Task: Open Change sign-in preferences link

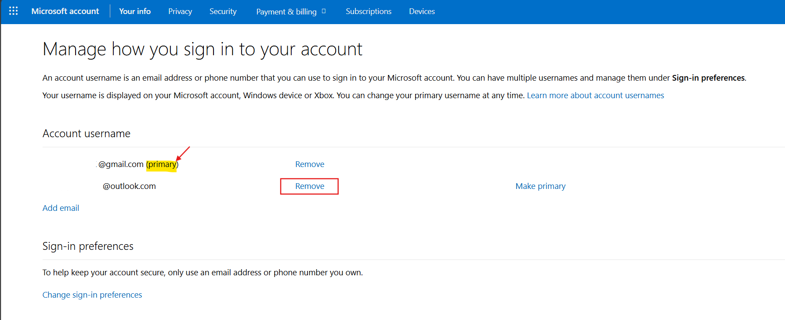Action: 92,295
